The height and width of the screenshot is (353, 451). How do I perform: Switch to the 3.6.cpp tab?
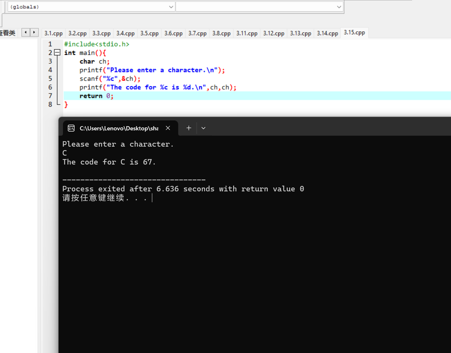pyautogui.click(x=173, y=33)
